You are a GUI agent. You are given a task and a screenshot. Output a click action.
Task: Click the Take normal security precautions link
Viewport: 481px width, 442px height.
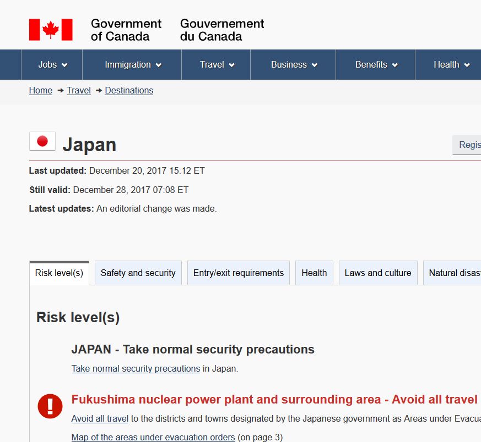point(136,369)
